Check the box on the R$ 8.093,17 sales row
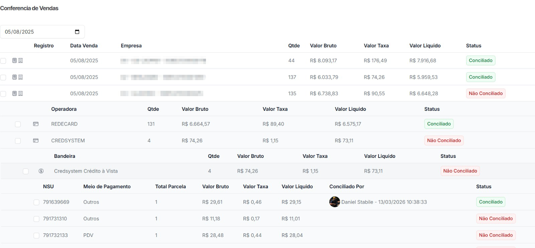Viewport: 535px width, 248px height. [3, 61]
